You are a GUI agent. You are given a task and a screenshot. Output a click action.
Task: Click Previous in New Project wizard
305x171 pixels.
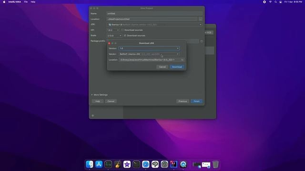click(x=183, y=101)
